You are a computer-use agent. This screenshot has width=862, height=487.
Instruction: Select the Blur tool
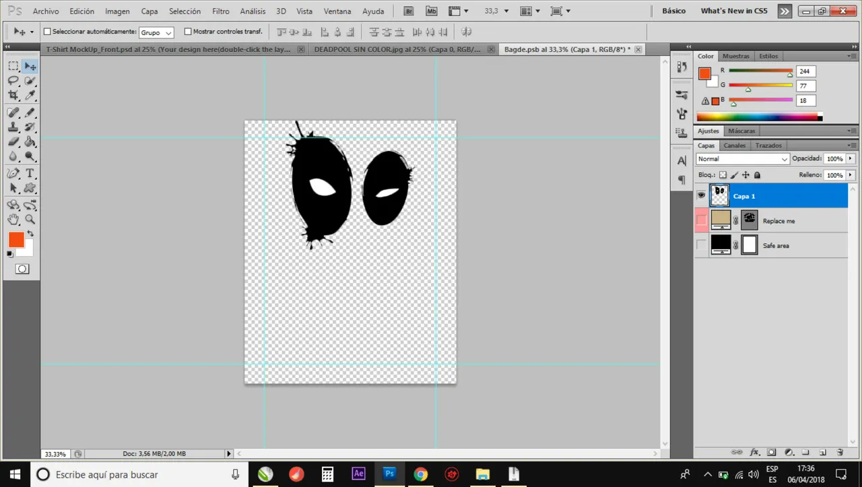(13, 157)
